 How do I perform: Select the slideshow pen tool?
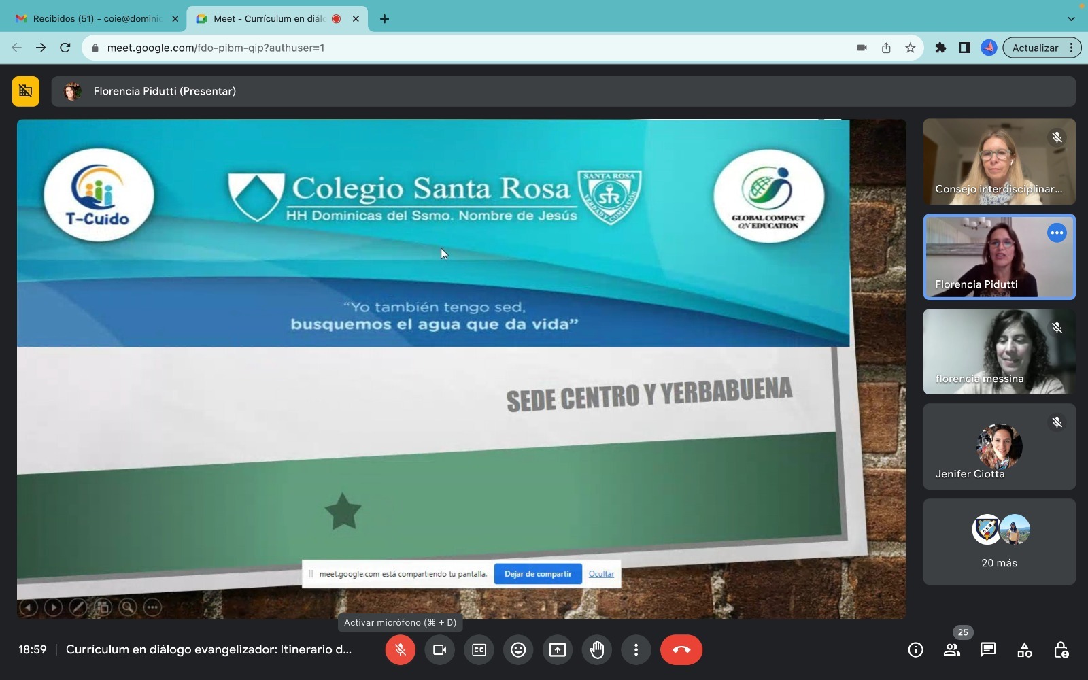click(x=78, y=607)
